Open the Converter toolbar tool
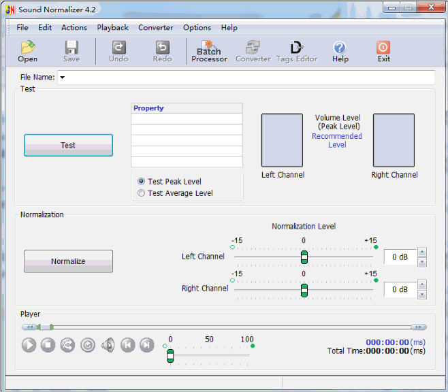The image size is (448, 392). 253,52
